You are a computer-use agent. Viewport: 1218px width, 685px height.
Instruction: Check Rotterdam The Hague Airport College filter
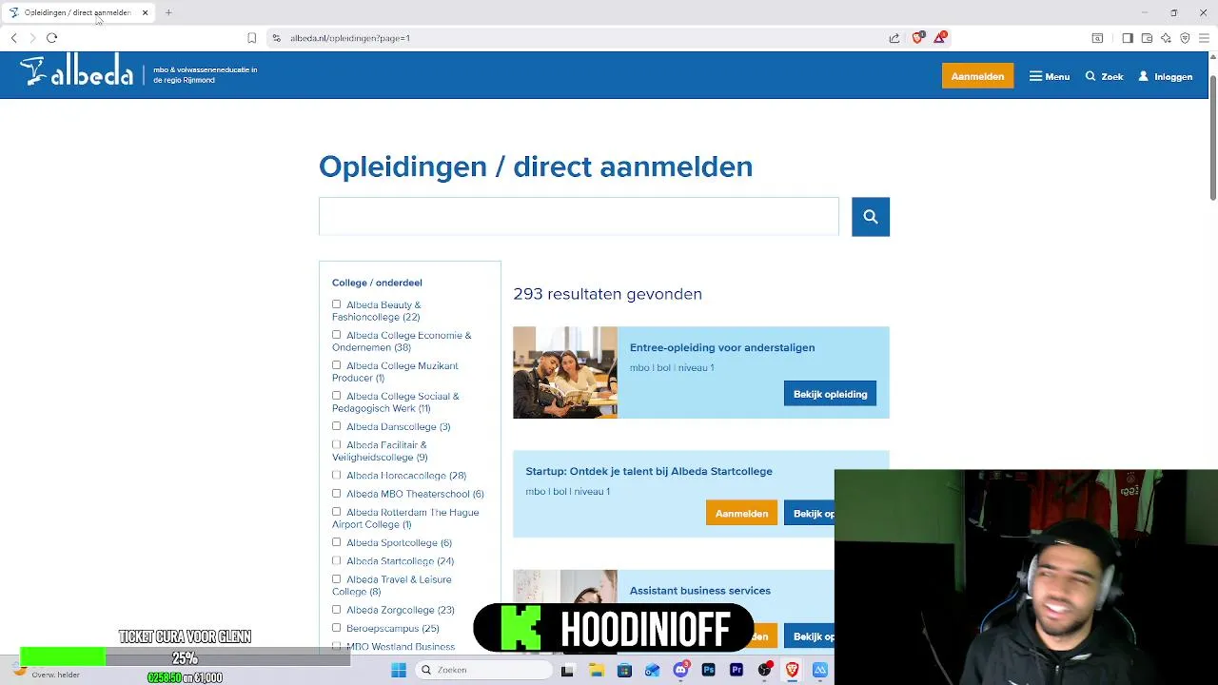tap(336, 512)
